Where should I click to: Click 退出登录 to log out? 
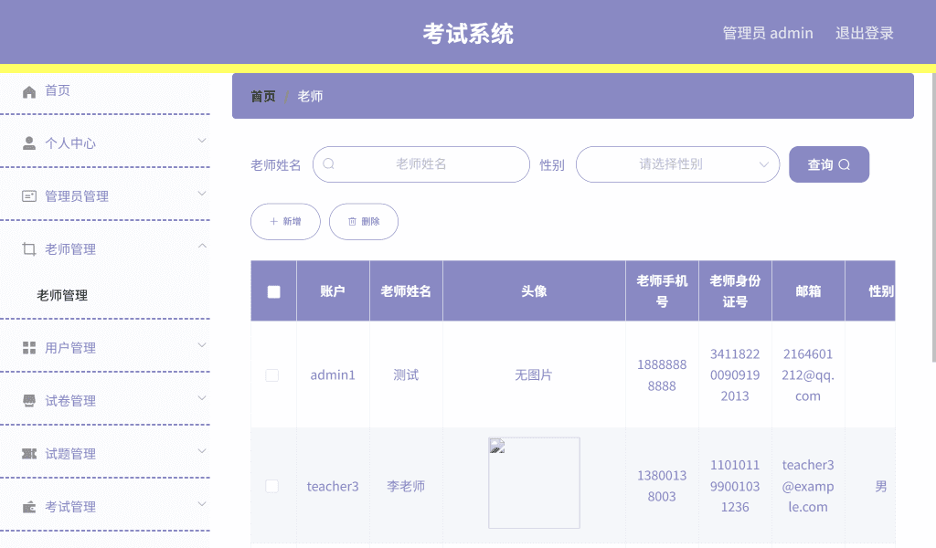[x=863, y=32]
